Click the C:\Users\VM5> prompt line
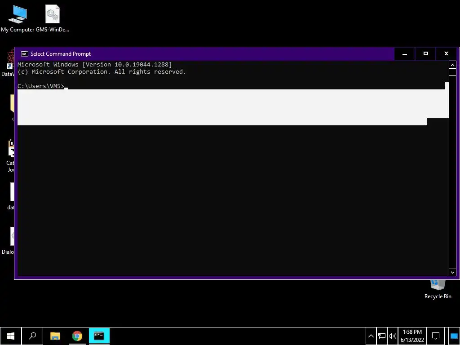Image resolution: width=460 pixels, height=345 pixels. 41,86
